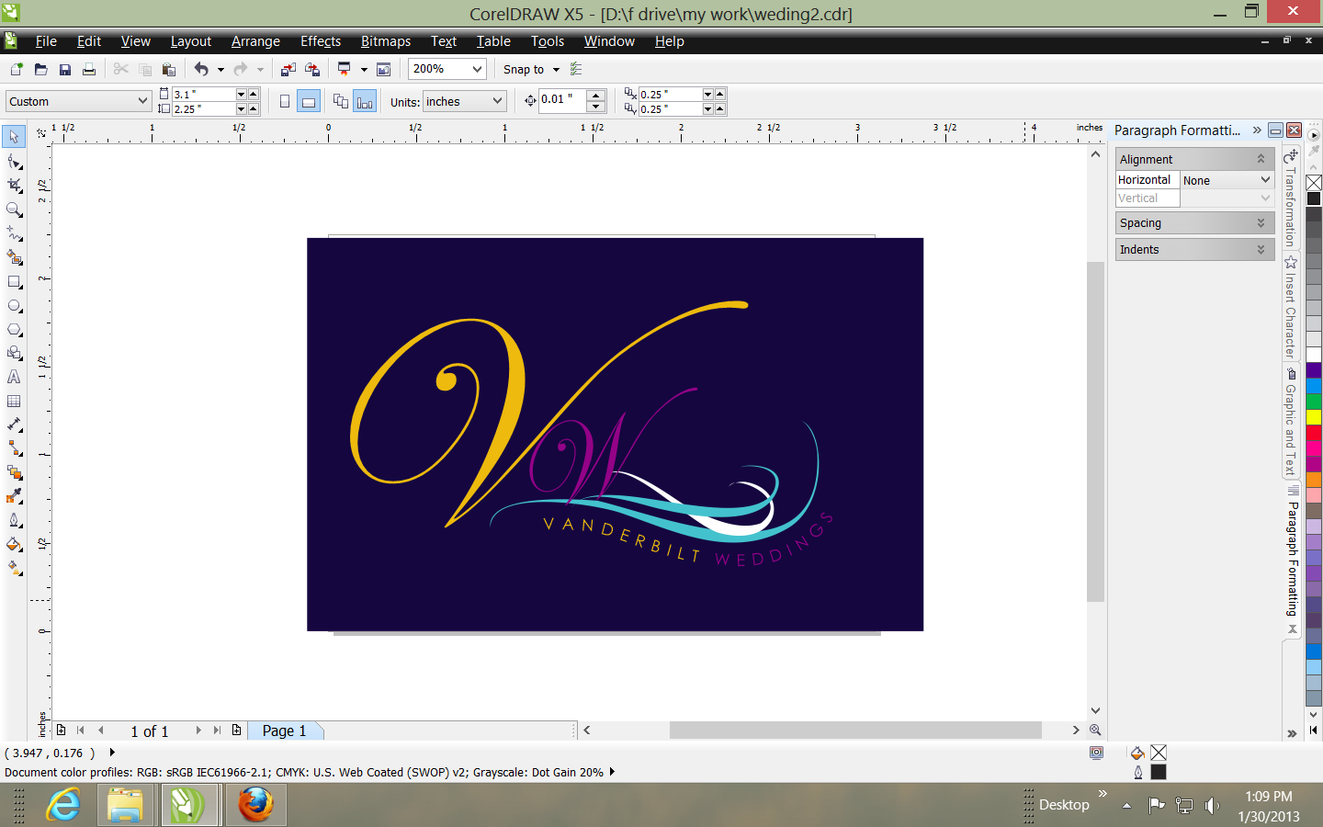Image resolution: width=1323 pixels, height=827 pixels.
Task: Open the Effects menu
Action: pyautogui.click(x=320, y=41)
